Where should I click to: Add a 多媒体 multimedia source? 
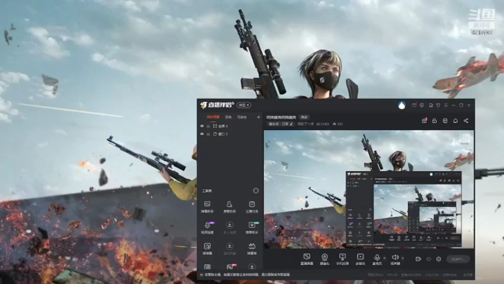coord(360,259)
